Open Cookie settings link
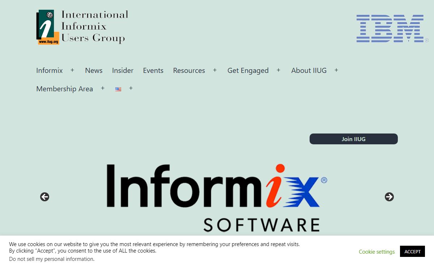The width and height of the screenshot is (434, 267). [x=377, y=252]
